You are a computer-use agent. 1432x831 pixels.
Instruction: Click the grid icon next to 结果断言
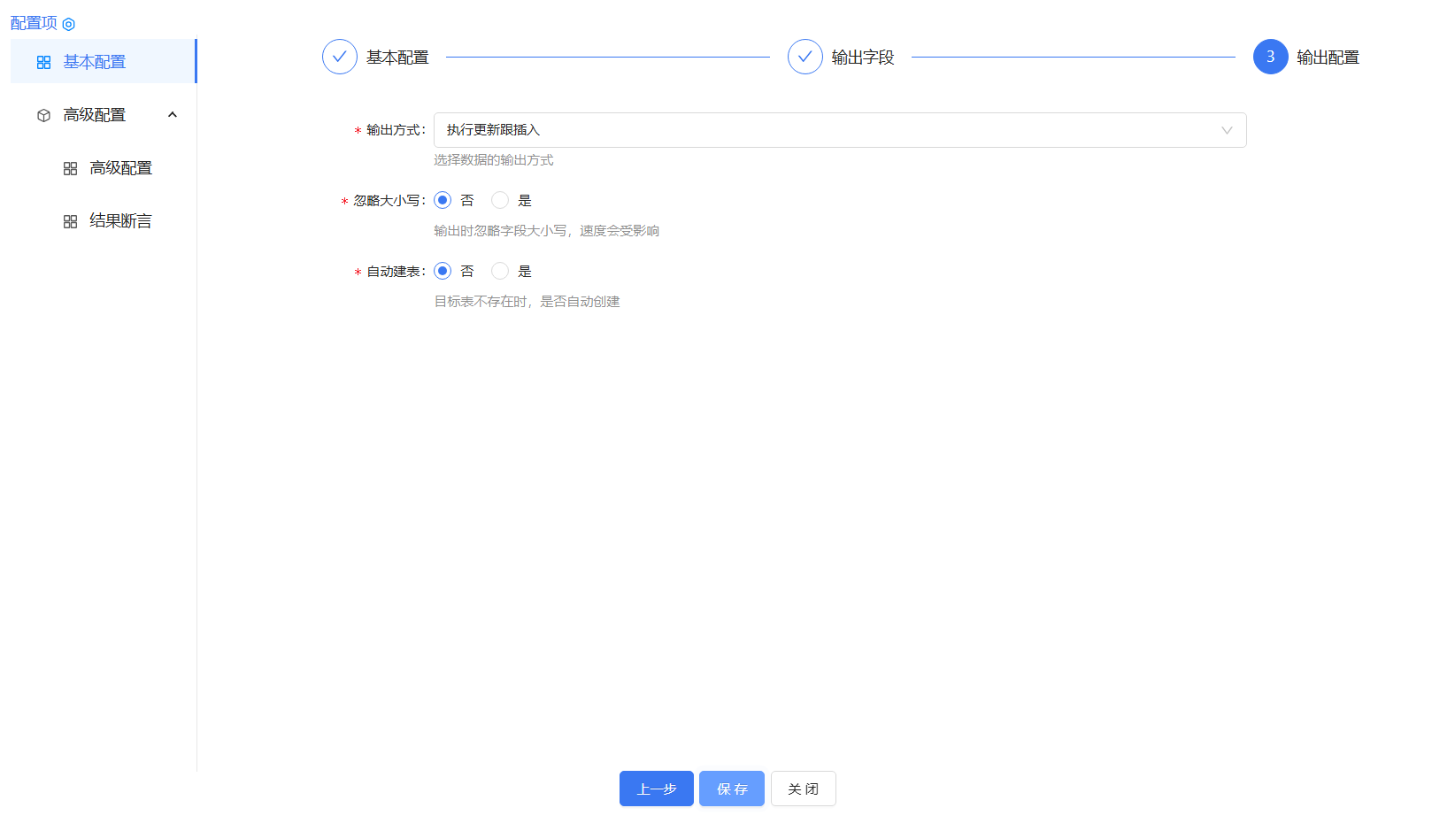pyautogui.click(x=71, y=221)
